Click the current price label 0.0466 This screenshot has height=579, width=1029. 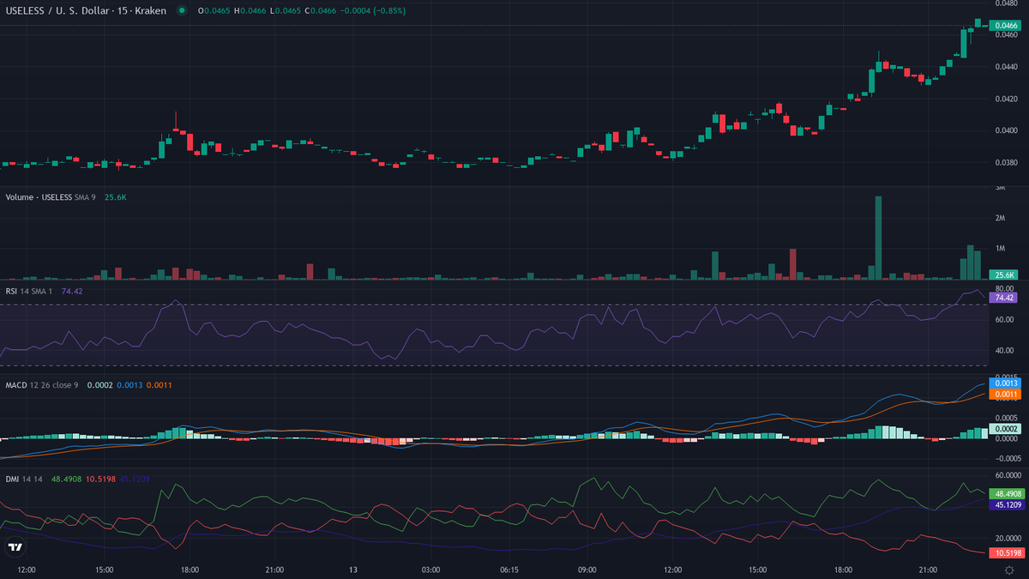click(1005, 26)
